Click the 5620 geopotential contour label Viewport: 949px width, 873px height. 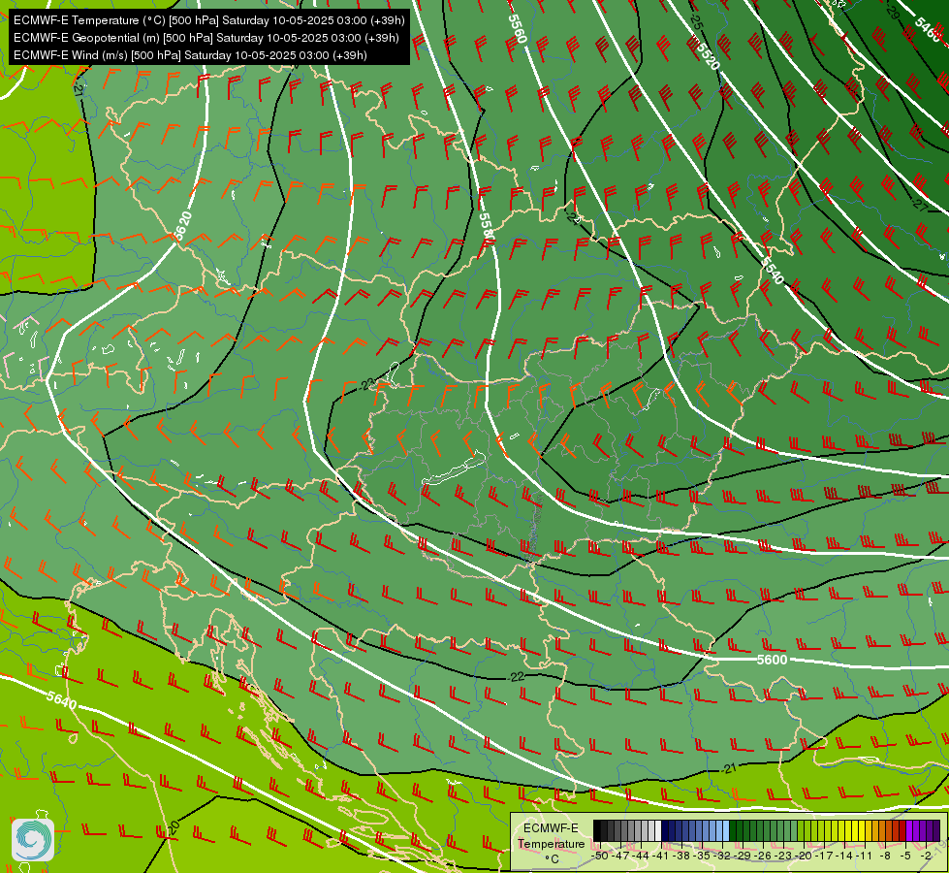coord(182,226)
